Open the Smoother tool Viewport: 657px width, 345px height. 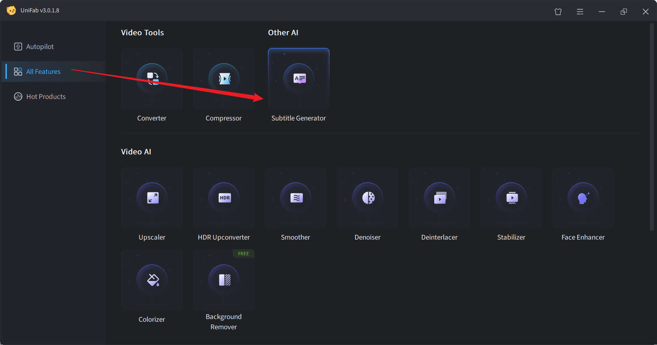coord(295,198)
